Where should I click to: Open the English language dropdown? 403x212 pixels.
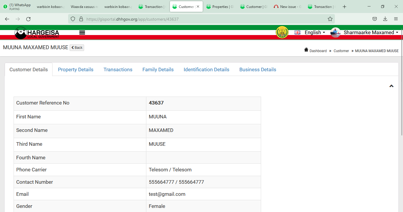tap(315, 32)
